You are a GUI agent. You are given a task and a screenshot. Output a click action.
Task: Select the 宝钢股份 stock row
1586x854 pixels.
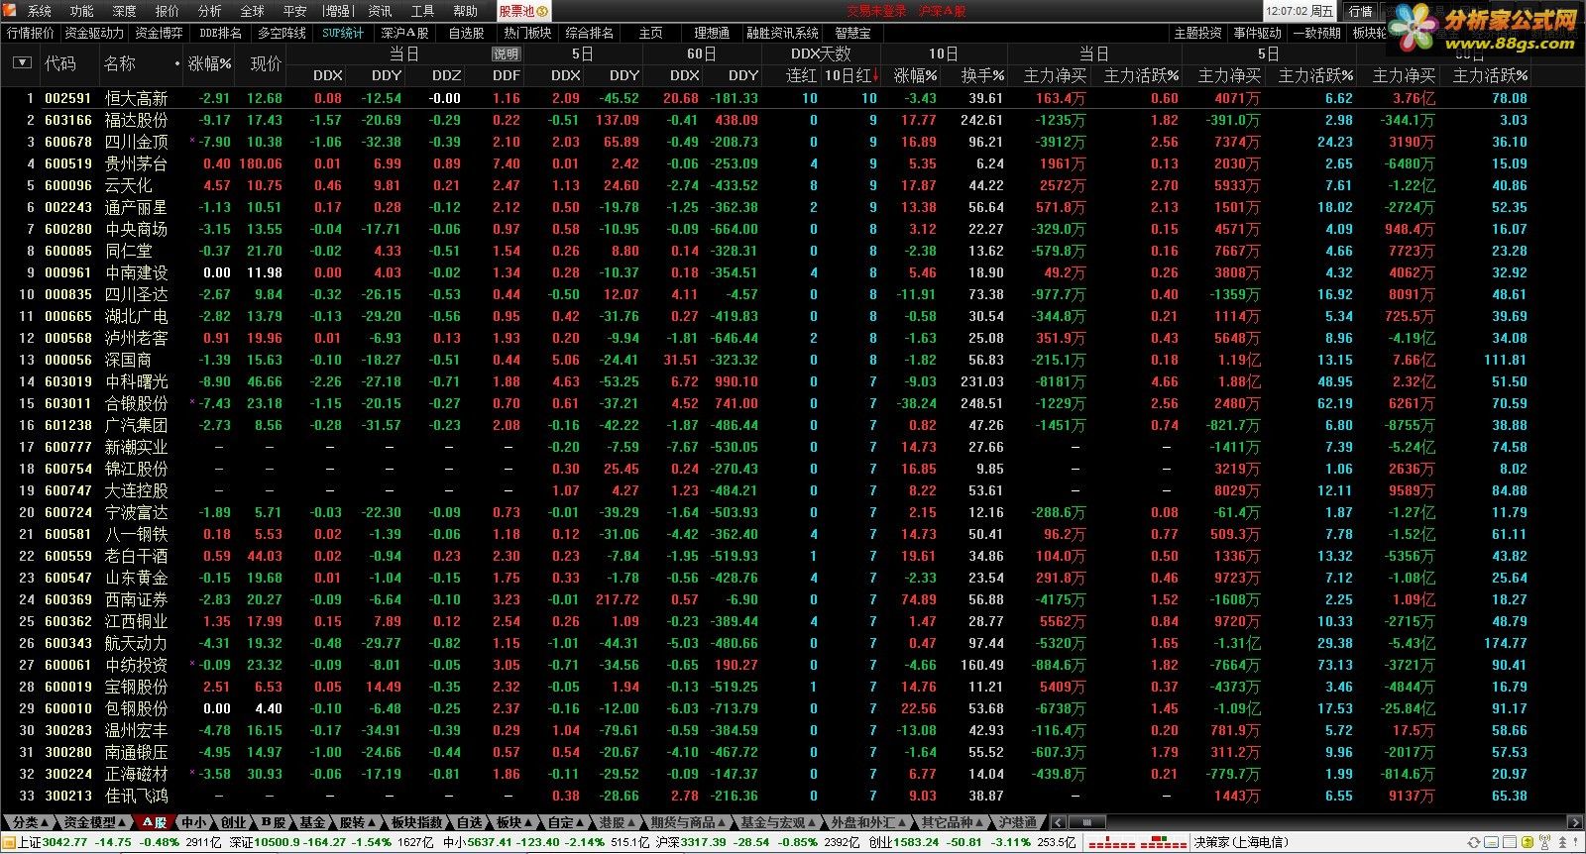click(764, 687)
